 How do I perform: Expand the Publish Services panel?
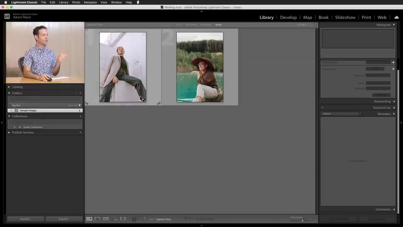pyautogui.click(x=9, y=132)
